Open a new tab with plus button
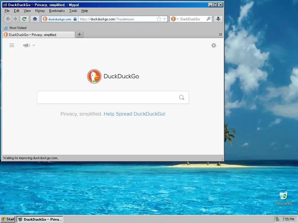 click(x=79, y=35)
